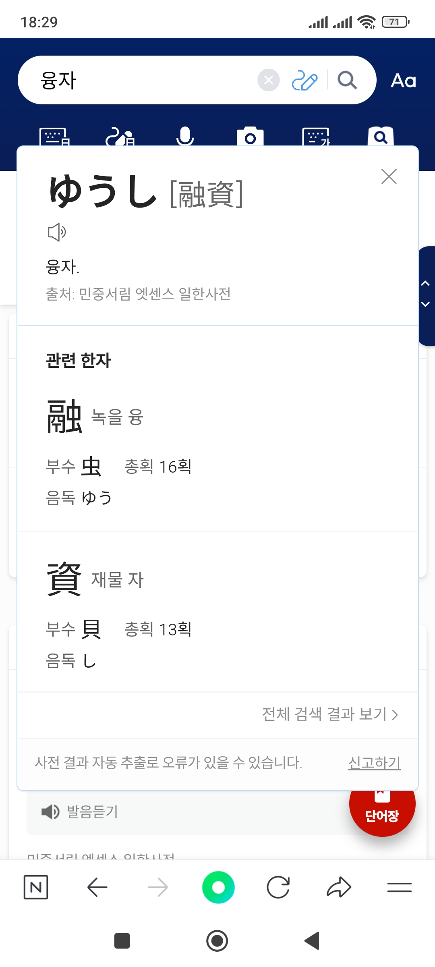Open the browser hamburger menu

(399, 887)
